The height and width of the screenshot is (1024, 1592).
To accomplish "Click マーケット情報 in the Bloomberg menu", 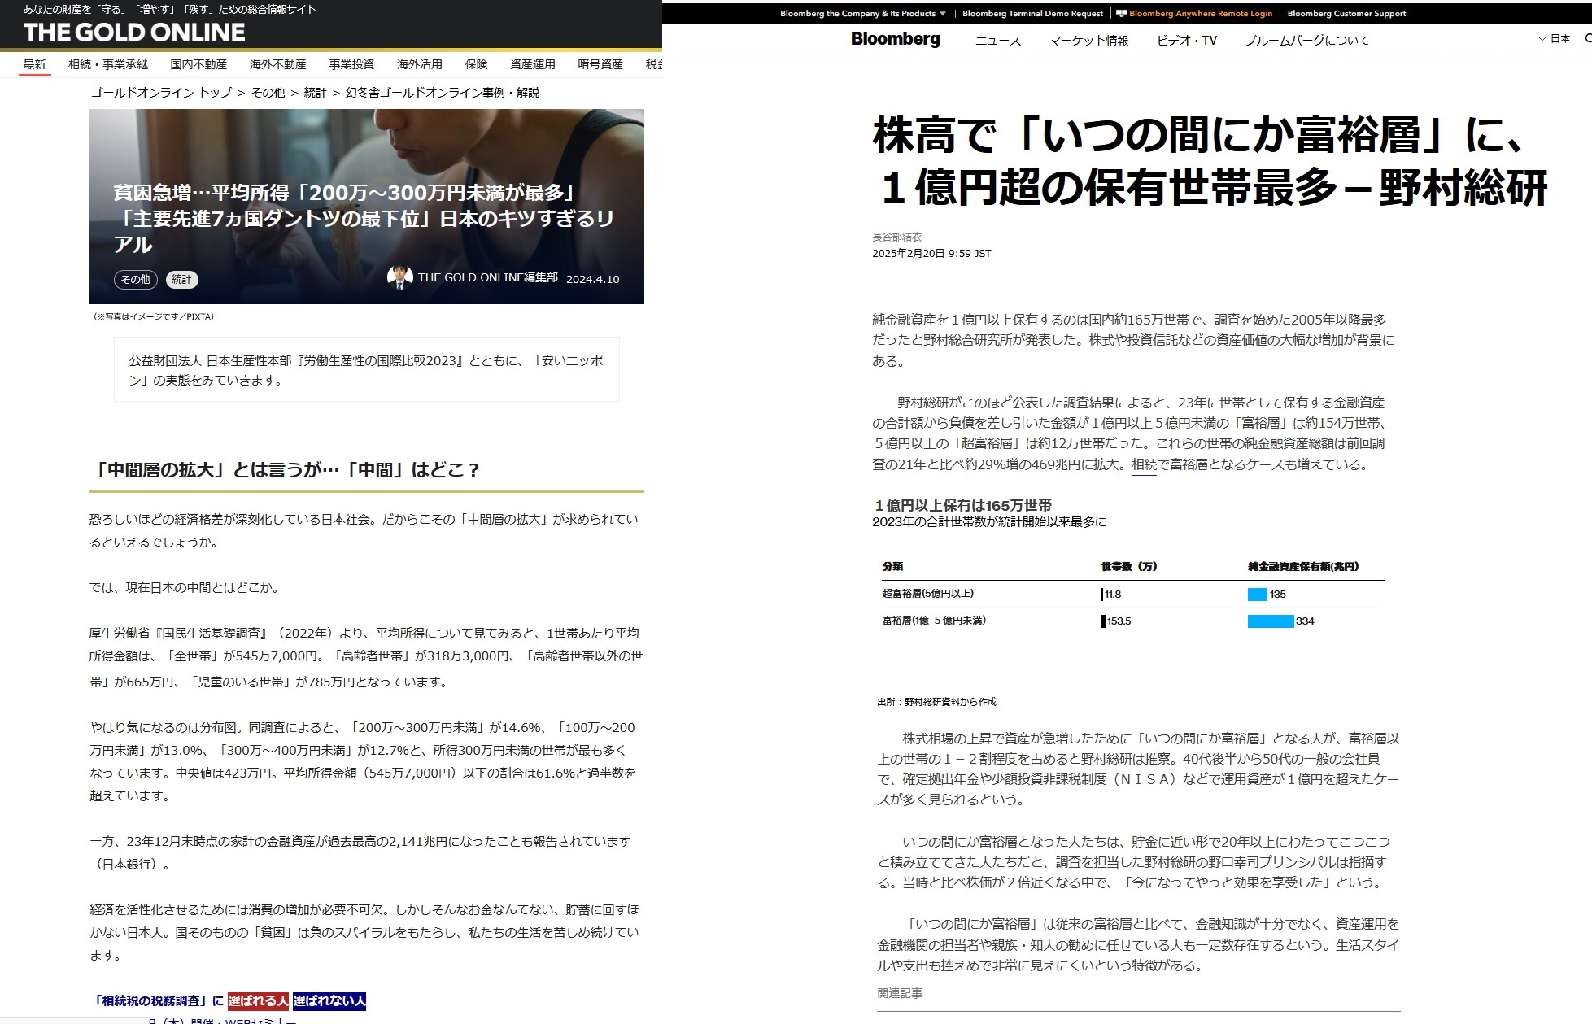I will click(x=1088, y=41).
